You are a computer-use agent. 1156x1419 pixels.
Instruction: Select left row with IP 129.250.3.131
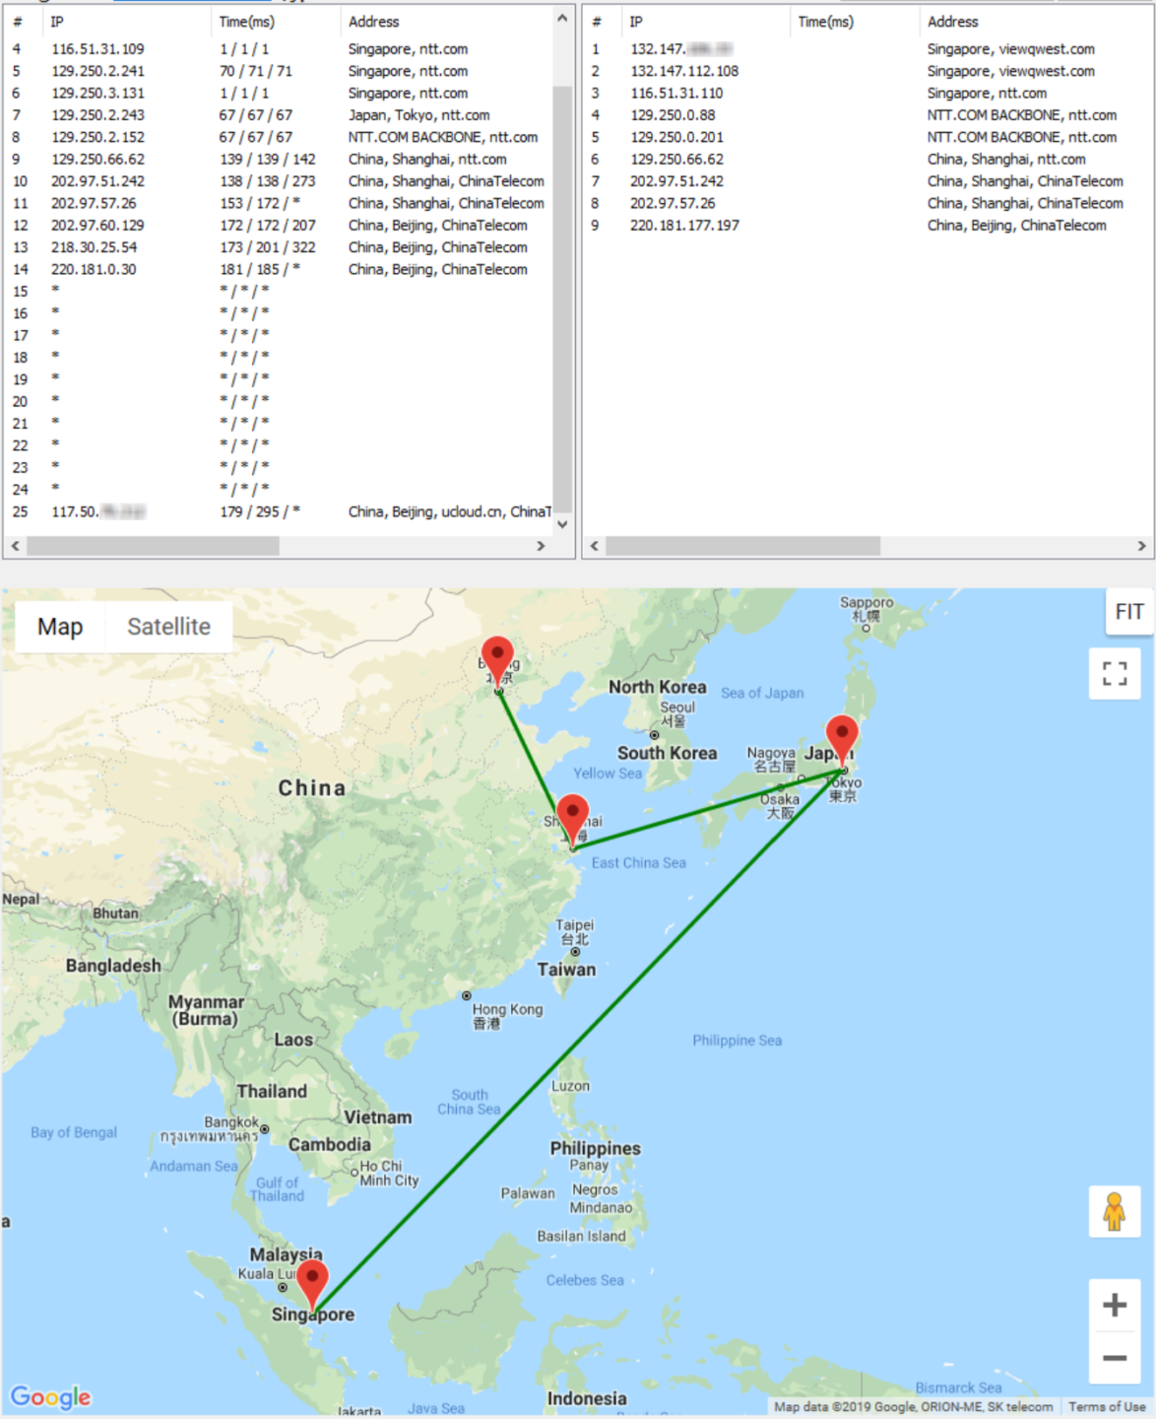279,93
